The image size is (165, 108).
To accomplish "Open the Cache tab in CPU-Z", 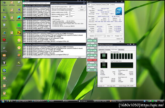I will tap(93, 5).
